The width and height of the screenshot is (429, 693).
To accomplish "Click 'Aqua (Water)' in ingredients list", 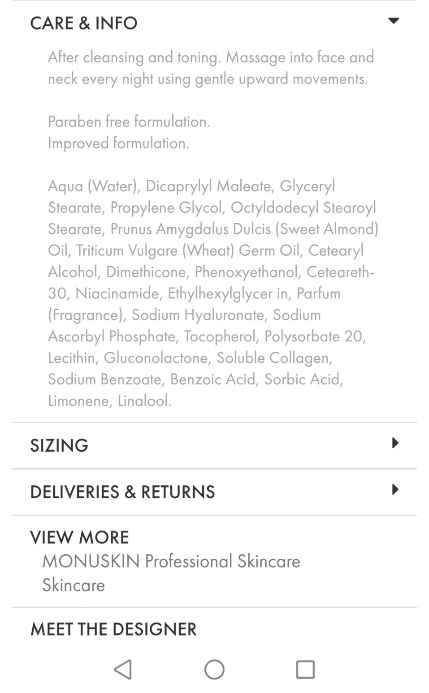I will click(93, 186).
